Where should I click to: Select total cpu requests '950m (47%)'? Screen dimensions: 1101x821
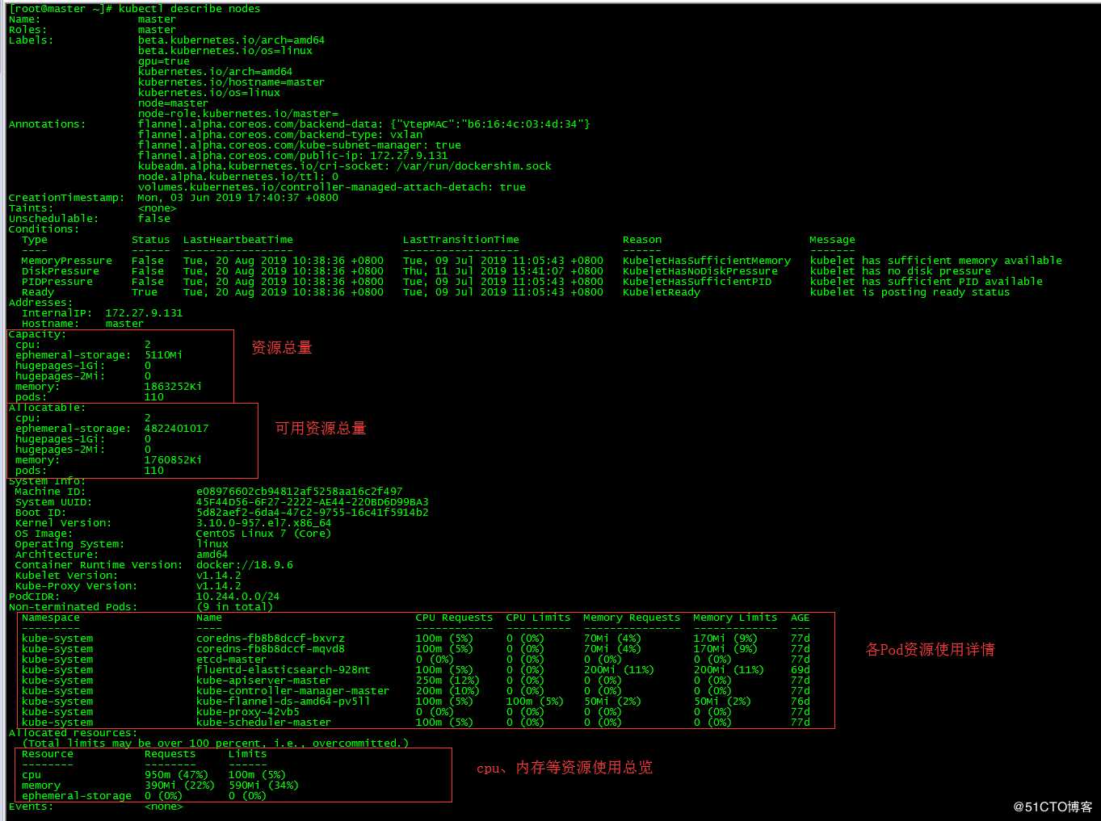tap(176, 775)
